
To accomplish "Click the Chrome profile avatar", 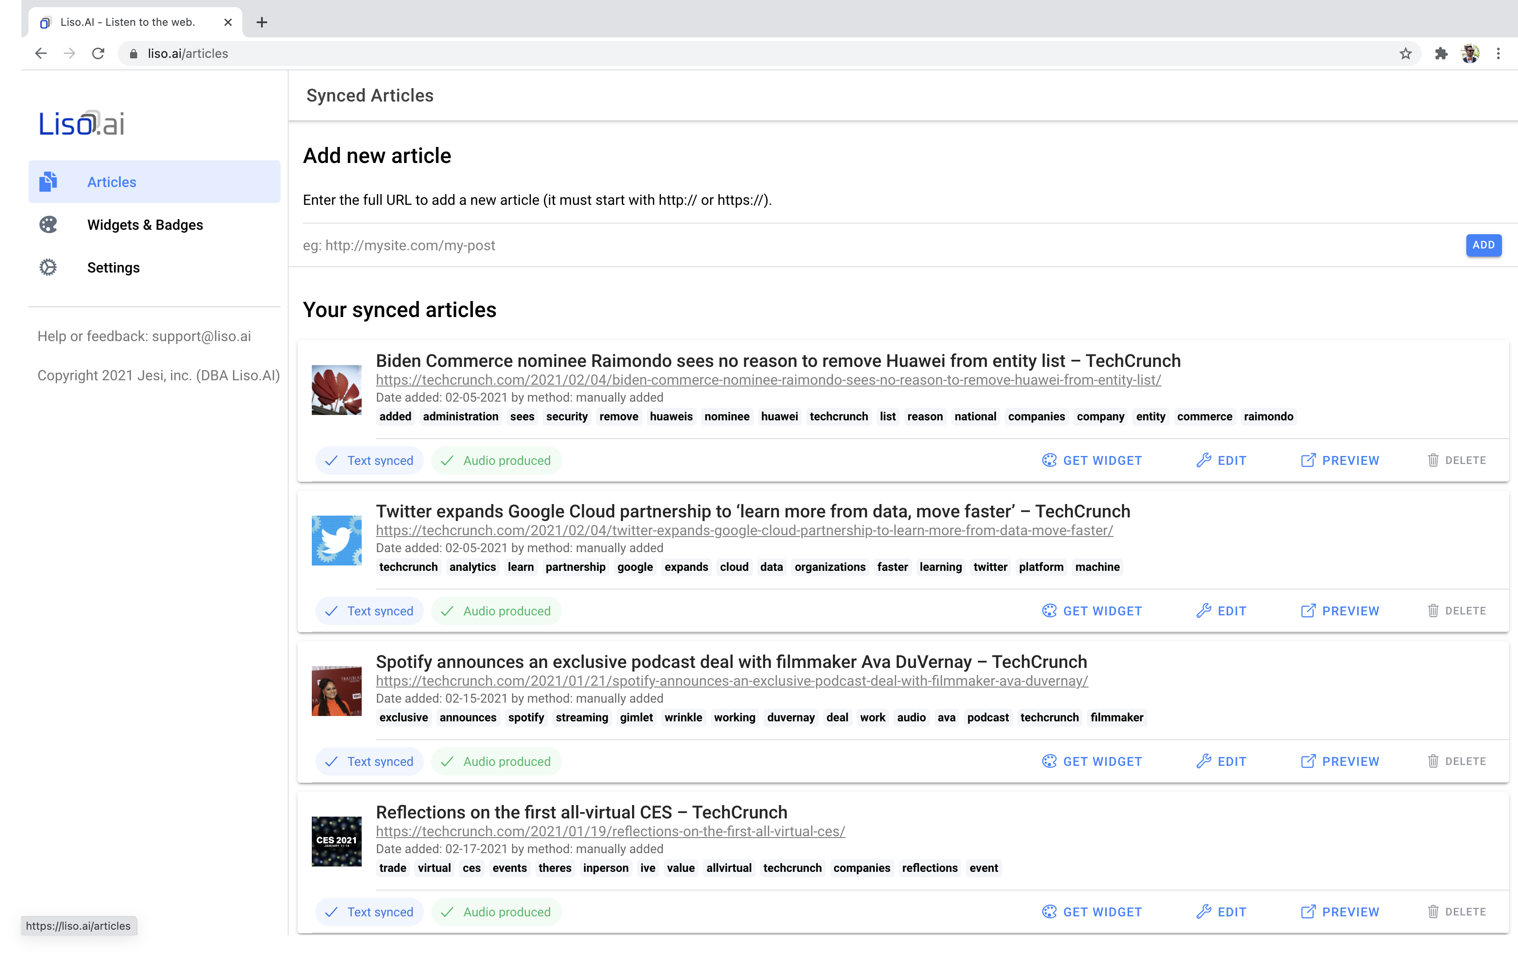I will tap(1470, 53).
